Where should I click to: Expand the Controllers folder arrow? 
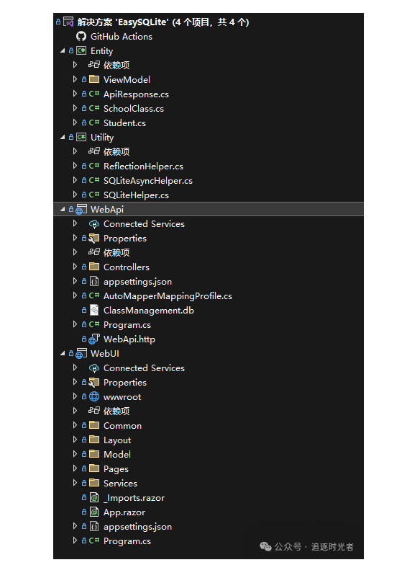click(x=75, y=267)
